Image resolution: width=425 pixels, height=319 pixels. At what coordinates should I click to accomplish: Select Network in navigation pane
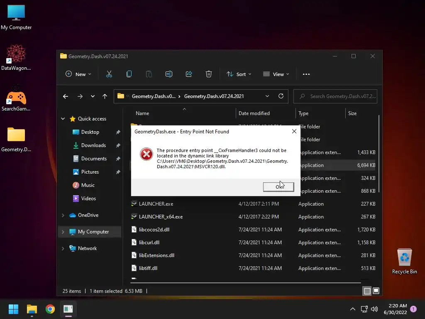pyautogui.click(x=87, y=248)
